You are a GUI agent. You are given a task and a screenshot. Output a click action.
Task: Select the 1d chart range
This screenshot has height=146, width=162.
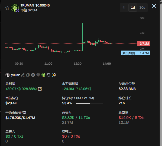click(133, 8)
